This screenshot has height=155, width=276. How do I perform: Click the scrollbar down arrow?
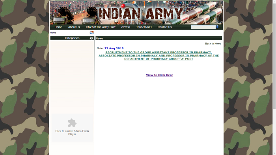[274, 153]
